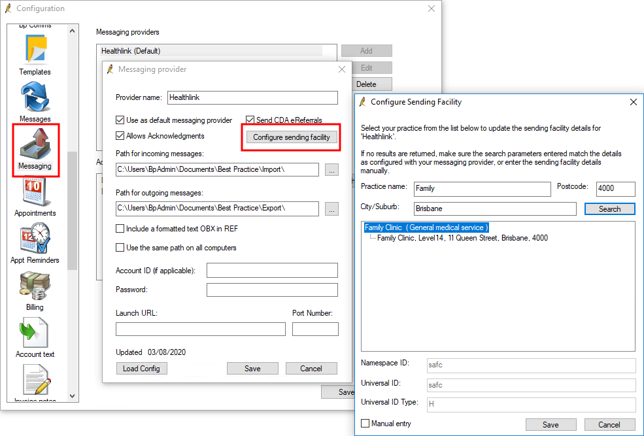The height and width of the screenshot is (436, 644).
Task: Toggle Send CDA eReferrals checkbox
Action: pyautogui.click(x=250, y=120)
